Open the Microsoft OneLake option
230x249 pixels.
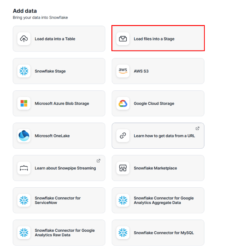tap(59, 136)
